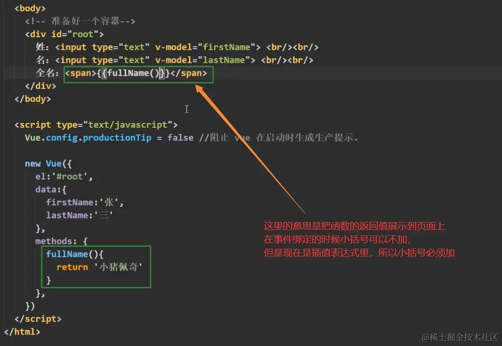Click the '名:' label in lastName line

[42, 60]
